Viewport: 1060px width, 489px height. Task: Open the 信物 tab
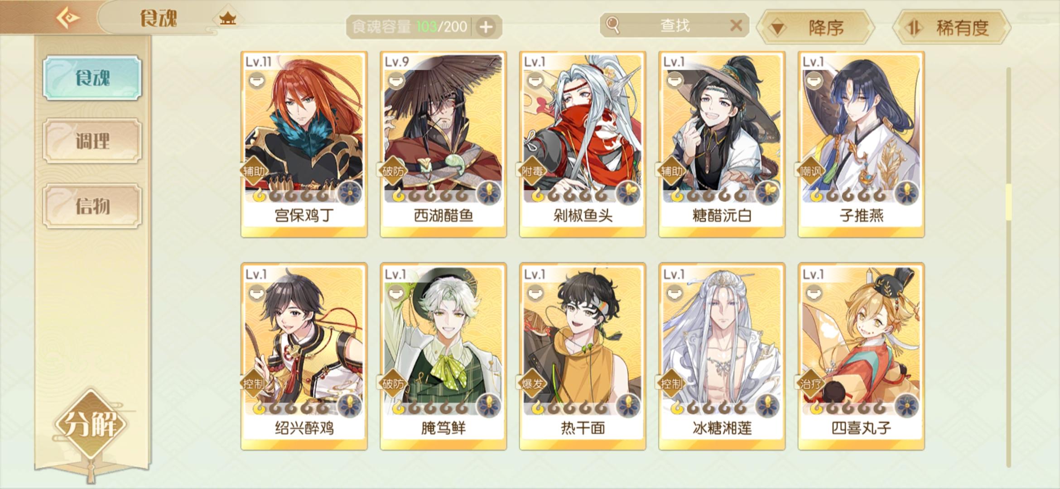[92, 206]
